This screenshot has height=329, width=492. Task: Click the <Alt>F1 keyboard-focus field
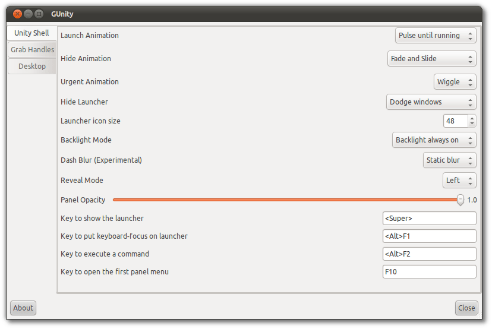tap(429, 236)
